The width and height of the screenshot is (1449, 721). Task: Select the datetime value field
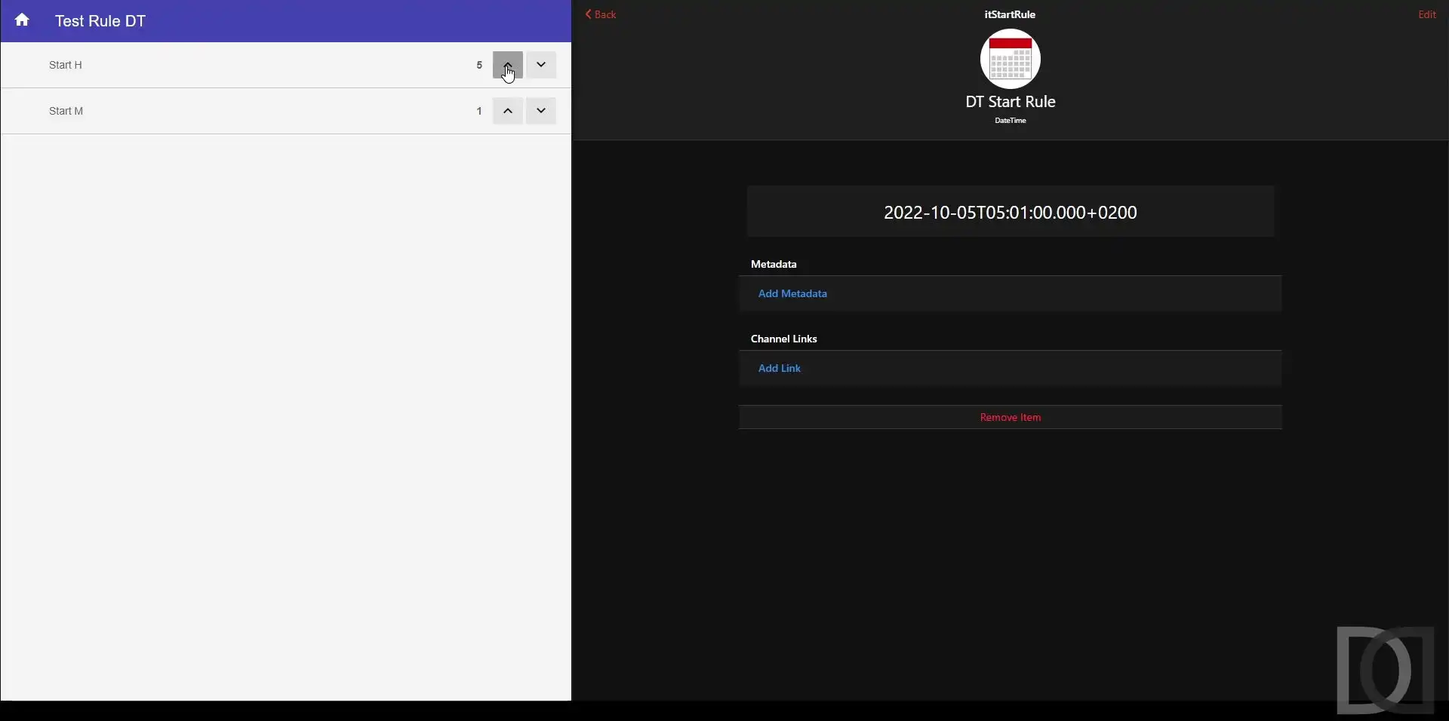click(x=1010, y=212)
